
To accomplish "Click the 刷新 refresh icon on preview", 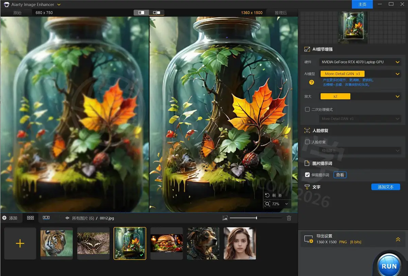I will tap(267, 195).
